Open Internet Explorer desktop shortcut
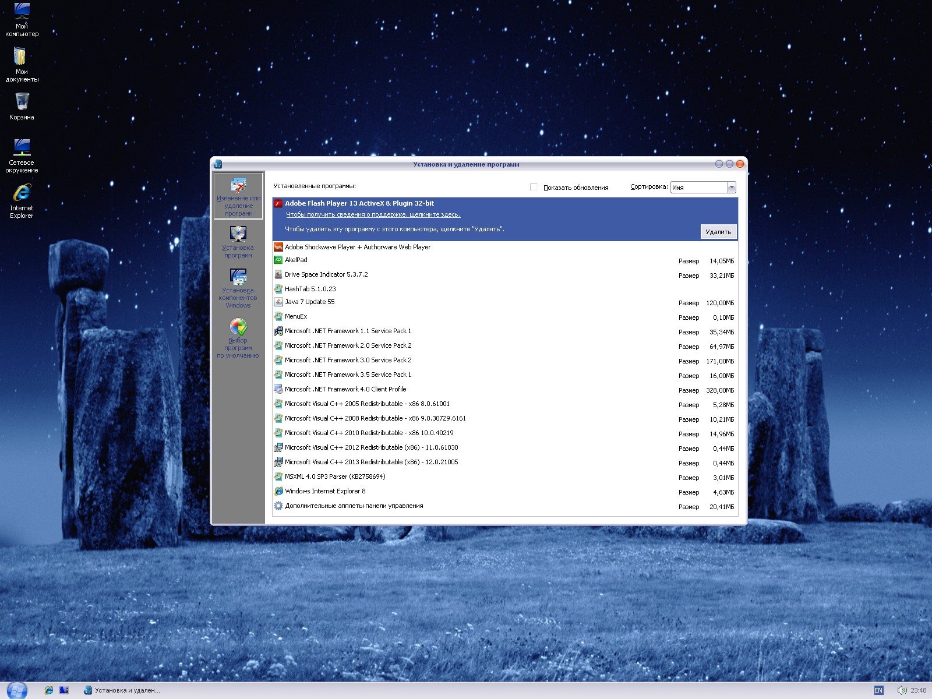Image resolution: width=932 pixels, height=699 pixels. coord(22,202)
